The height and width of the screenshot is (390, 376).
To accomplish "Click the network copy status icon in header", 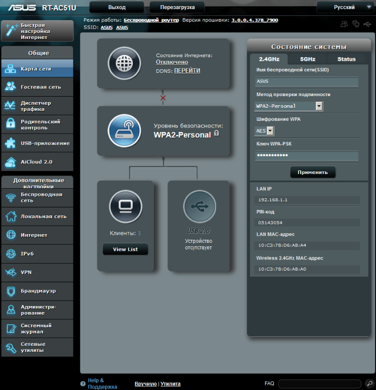I will [356, 24].
